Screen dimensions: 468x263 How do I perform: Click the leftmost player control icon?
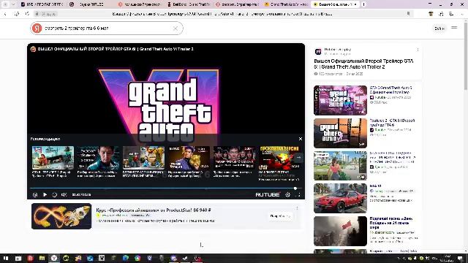point(35,195)
